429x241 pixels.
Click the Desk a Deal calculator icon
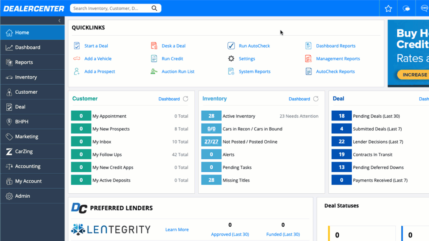(x=154, y=46)
